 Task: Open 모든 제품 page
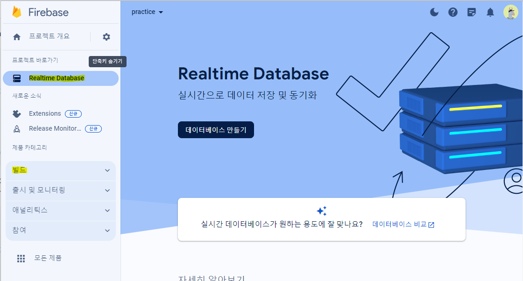tap(48, 258)
